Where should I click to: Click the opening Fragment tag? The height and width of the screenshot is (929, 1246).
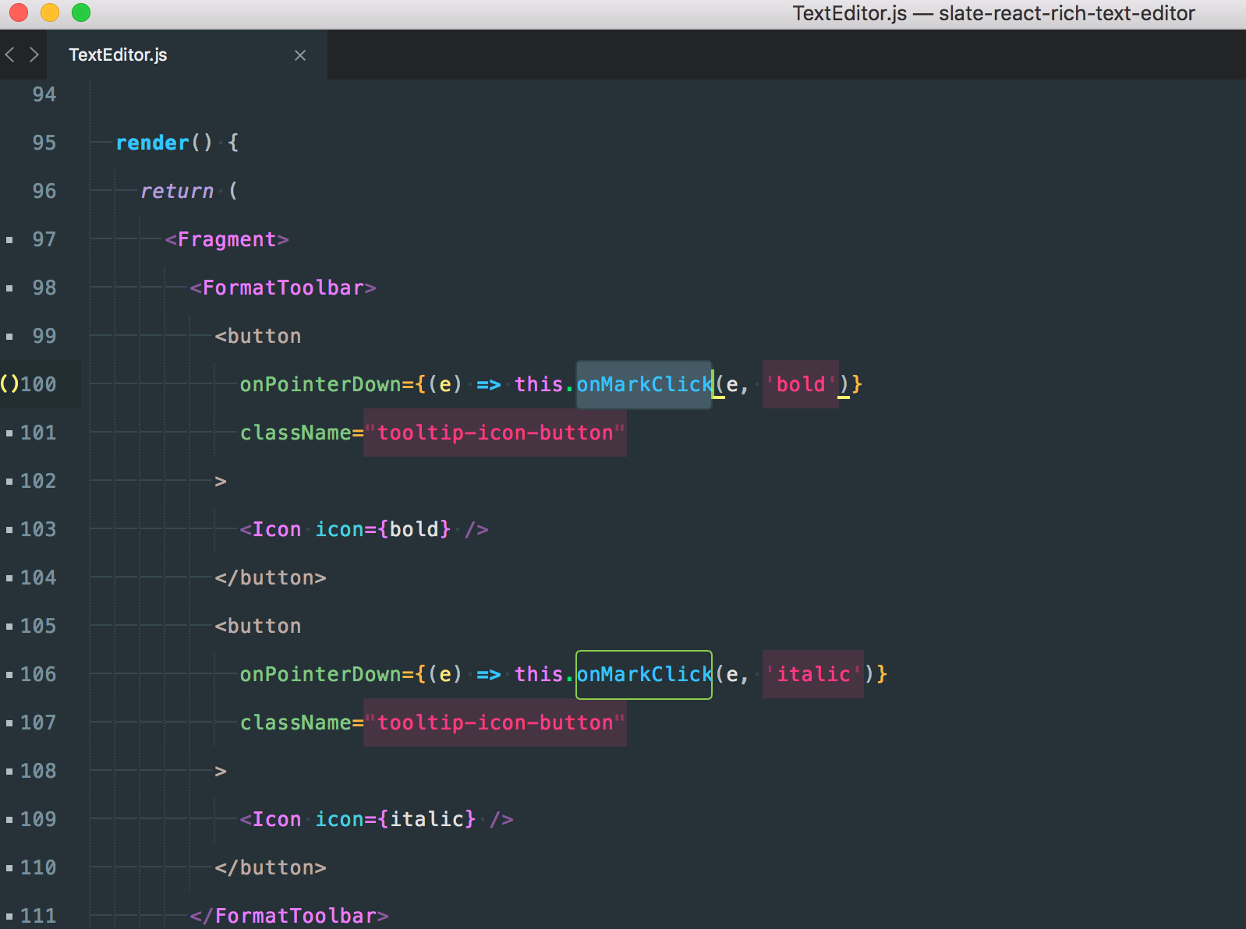coord(227,239)
